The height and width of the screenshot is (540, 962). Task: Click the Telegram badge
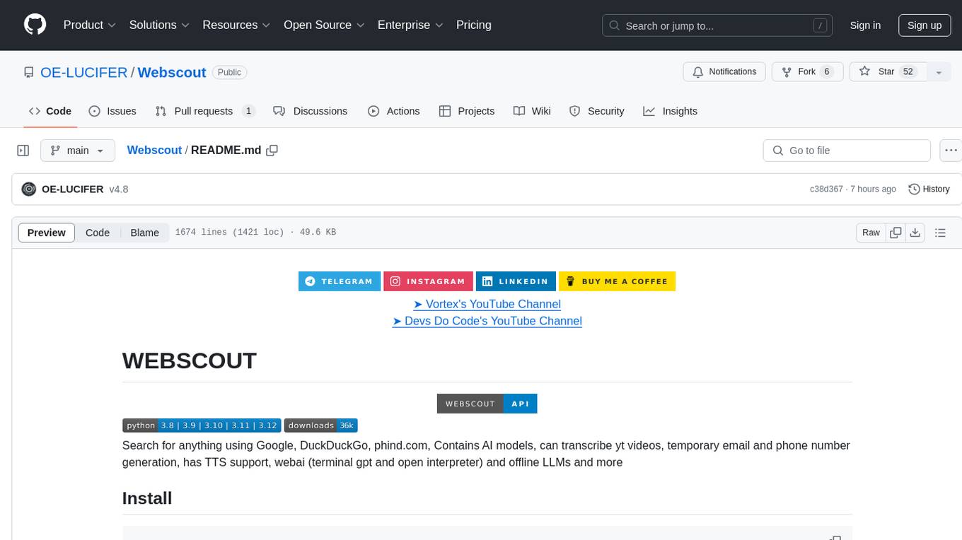(x=340, y=281)
